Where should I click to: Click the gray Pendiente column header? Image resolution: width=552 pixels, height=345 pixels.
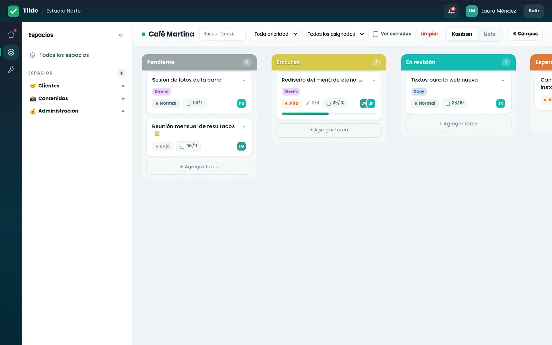click(199, 62)
